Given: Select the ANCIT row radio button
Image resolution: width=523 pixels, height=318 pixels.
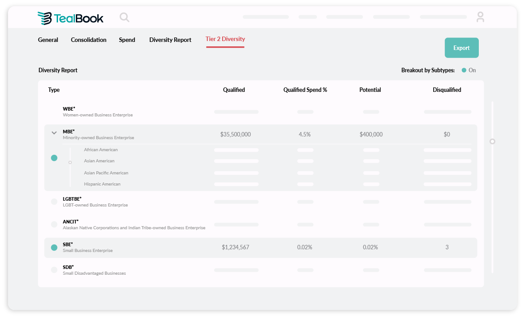Looking at the screenshot, I should pos(54,224).
